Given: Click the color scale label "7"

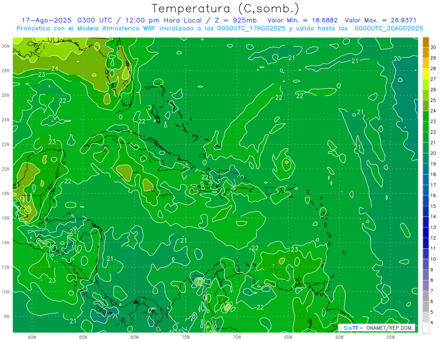Looking at the screenshot, I should tap(433, 291).
